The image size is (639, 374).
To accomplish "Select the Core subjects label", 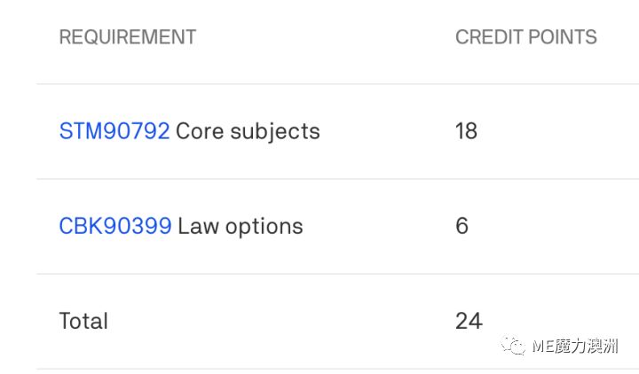I will tap(248, 132).
